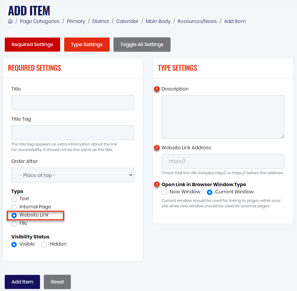This screenshot has width=297, height=291.
Task: Go to Resources/News breadcrumb link
Action: [x=197, y=21]
